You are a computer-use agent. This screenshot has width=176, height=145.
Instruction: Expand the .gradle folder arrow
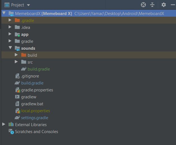[x=10, y=20]
